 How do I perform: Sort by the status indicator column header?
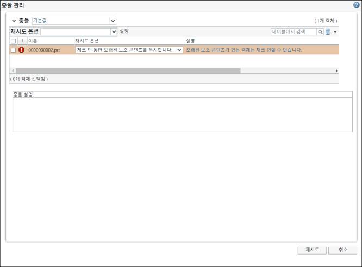point(22,41)
